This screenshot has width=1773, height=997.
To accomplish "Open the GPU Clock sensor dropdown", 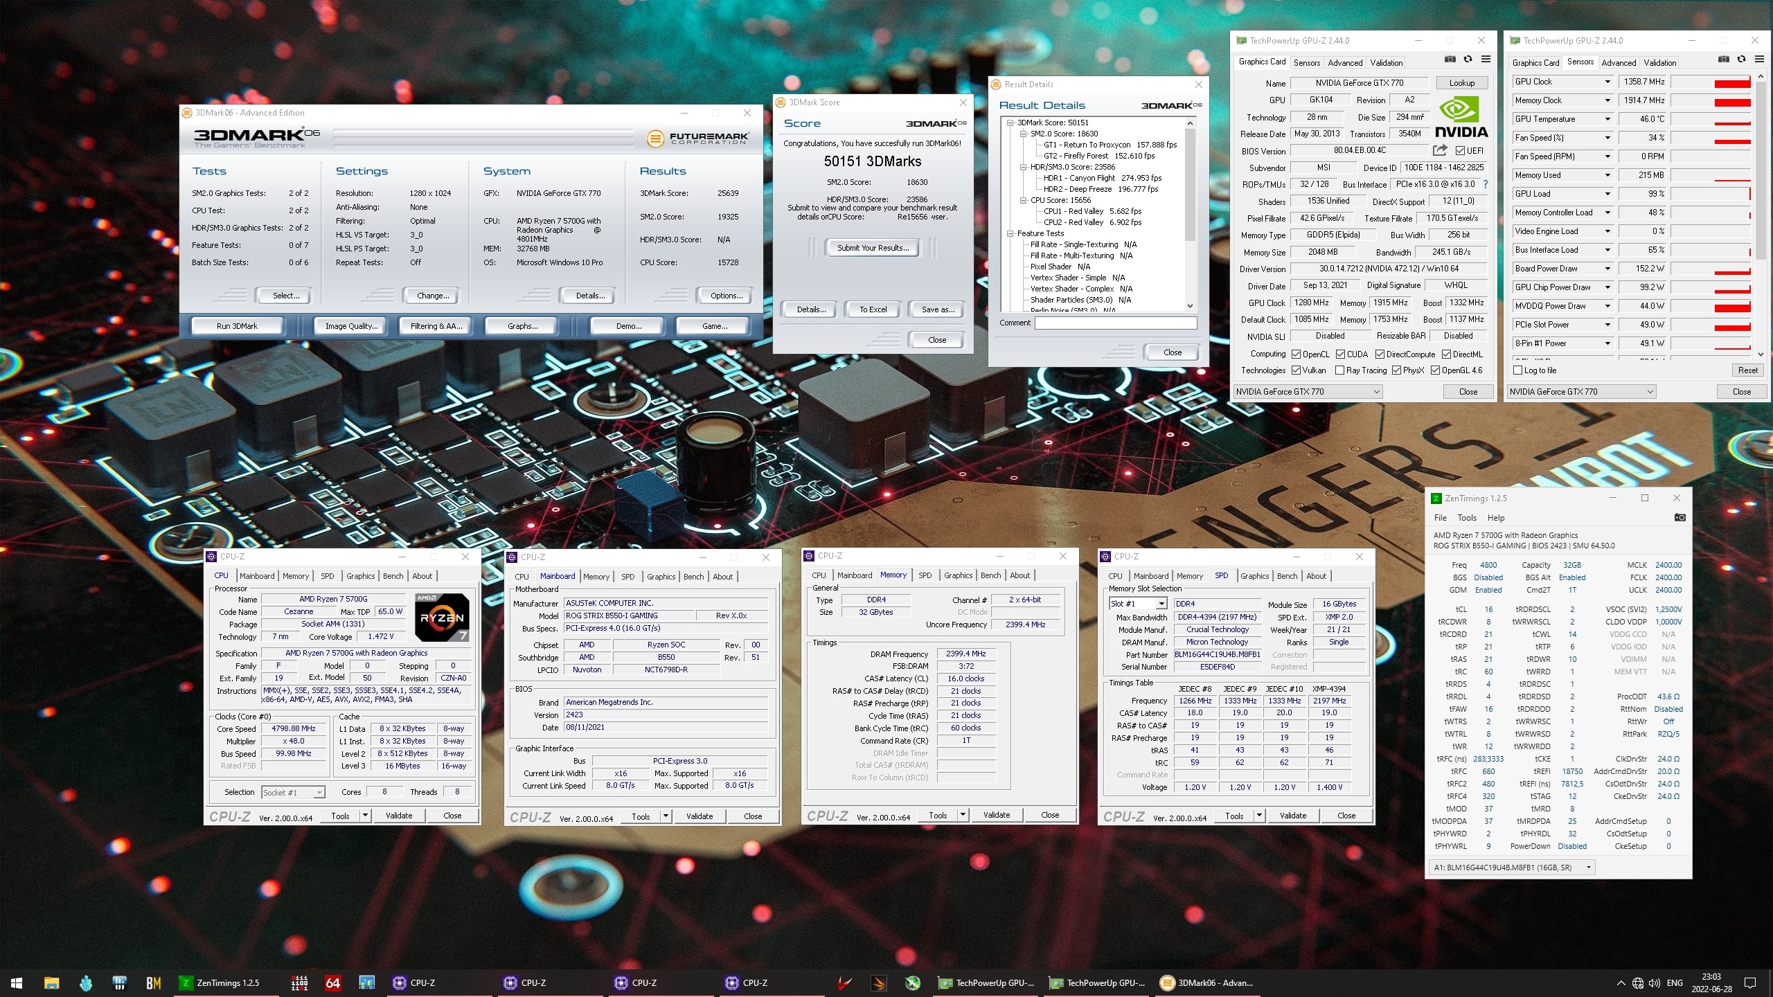I will [x=1607, y=82].
